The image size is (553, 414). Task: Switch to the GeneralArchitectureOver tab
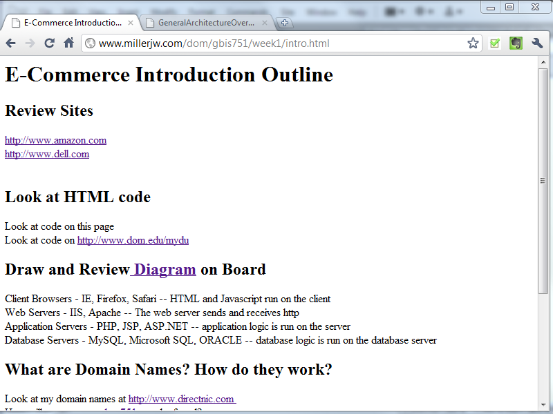(205, 23)
